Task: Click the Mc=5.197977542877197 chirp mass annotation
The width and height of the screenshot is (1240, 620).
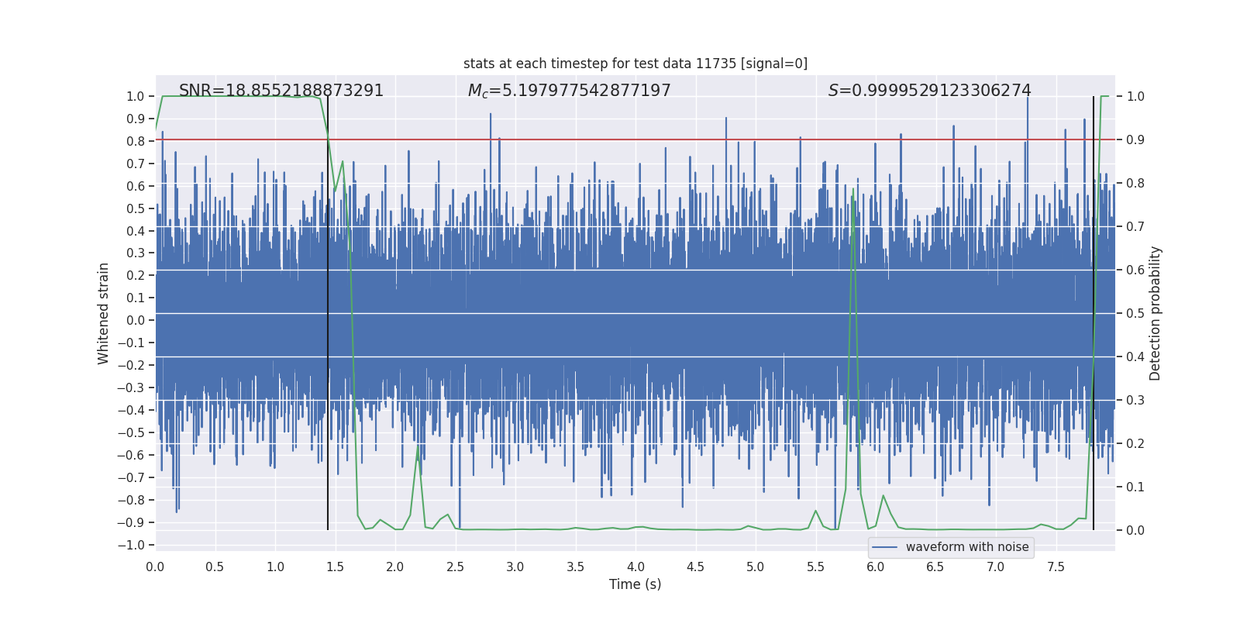Action: coord(570,91)
